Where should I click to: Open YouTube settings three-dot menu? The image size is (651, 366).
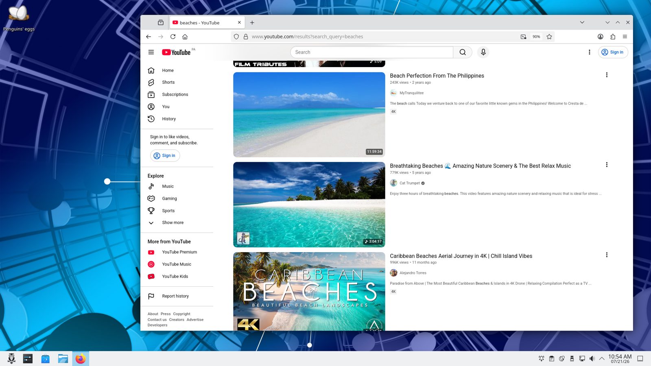(589, 52)
